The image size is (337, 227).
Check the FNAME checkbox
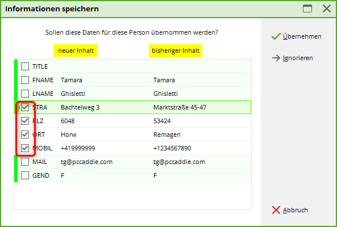(x=25, y=80)
